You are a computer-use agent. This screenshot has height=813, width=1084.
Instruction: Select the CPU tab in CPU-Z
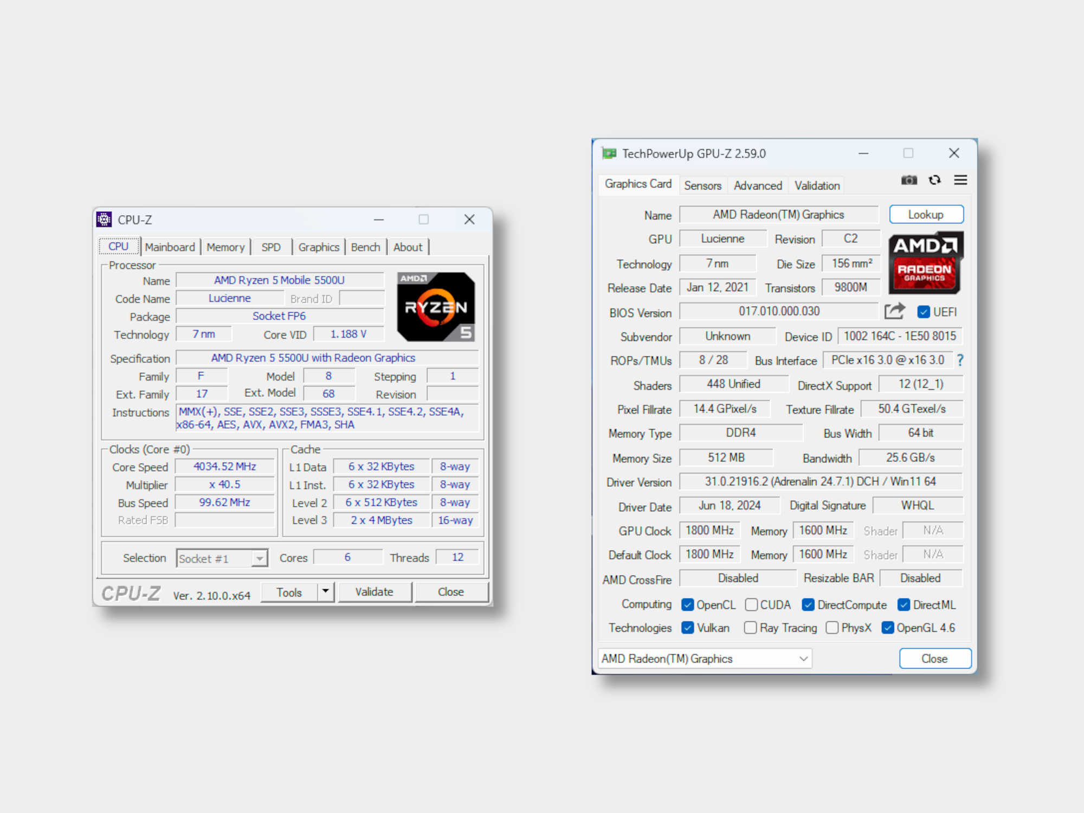click(119, 246)
